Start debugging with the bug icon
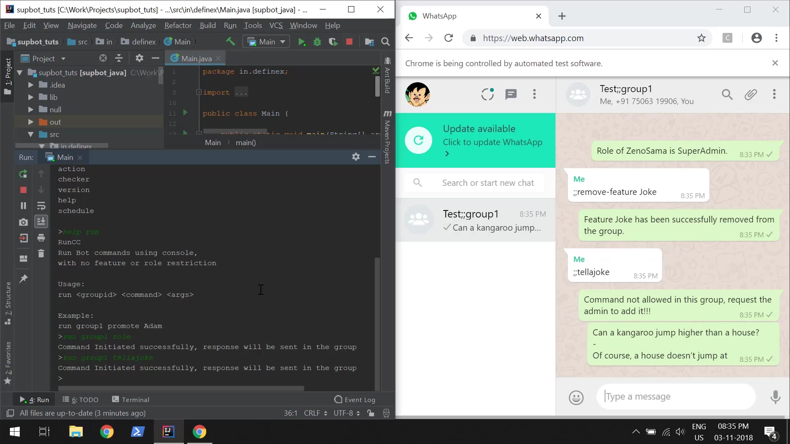Image resolution: width=790 pixels, height=444 pixels. [x=317, y=42]
